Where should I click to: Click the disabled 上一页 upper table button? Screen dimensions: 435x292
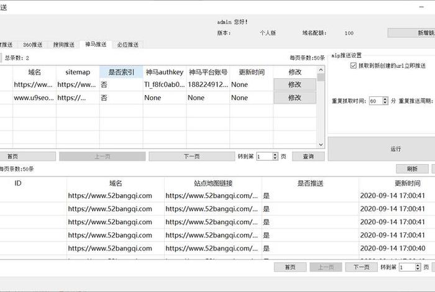(x=103, y=157)
